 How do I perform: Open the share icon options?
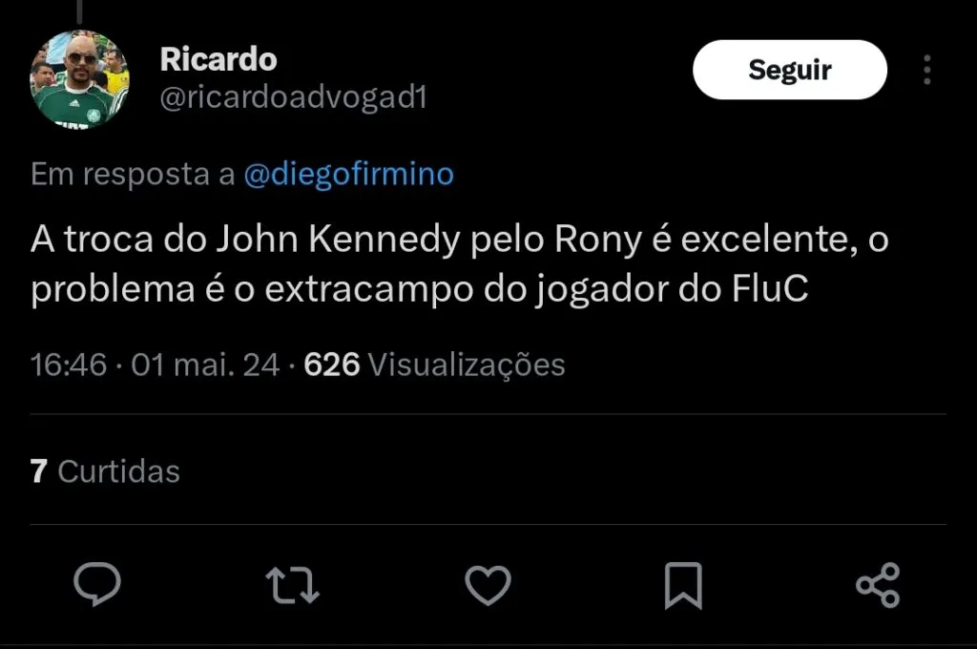[878, 585]
